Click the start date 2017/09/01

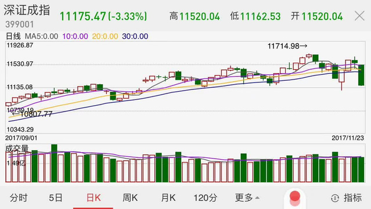pos(21,138)
